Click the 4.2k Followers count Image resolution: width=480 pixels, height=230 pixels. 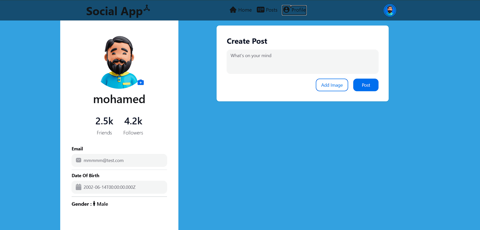pos(133,121)
